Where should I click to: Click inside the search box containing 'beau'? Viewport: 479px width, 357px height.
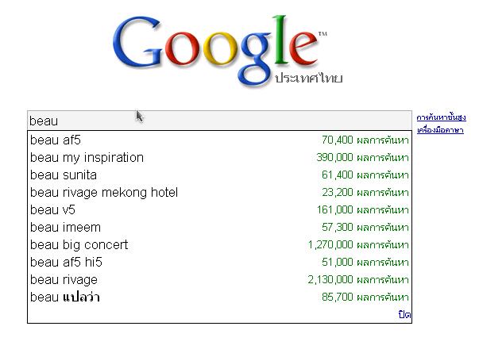219,121
